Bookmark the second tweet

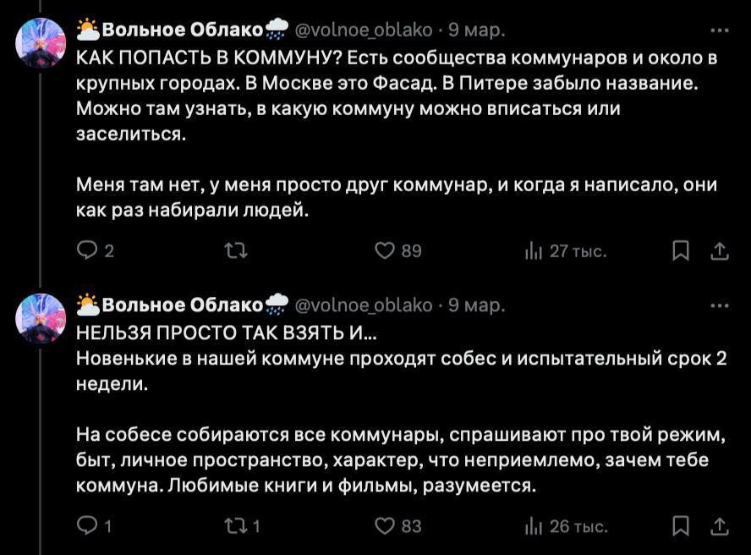(x=680, y=526)
